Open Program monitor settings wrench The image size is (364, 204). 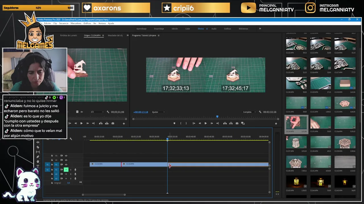pyautogui.click(x=260, y=112)
